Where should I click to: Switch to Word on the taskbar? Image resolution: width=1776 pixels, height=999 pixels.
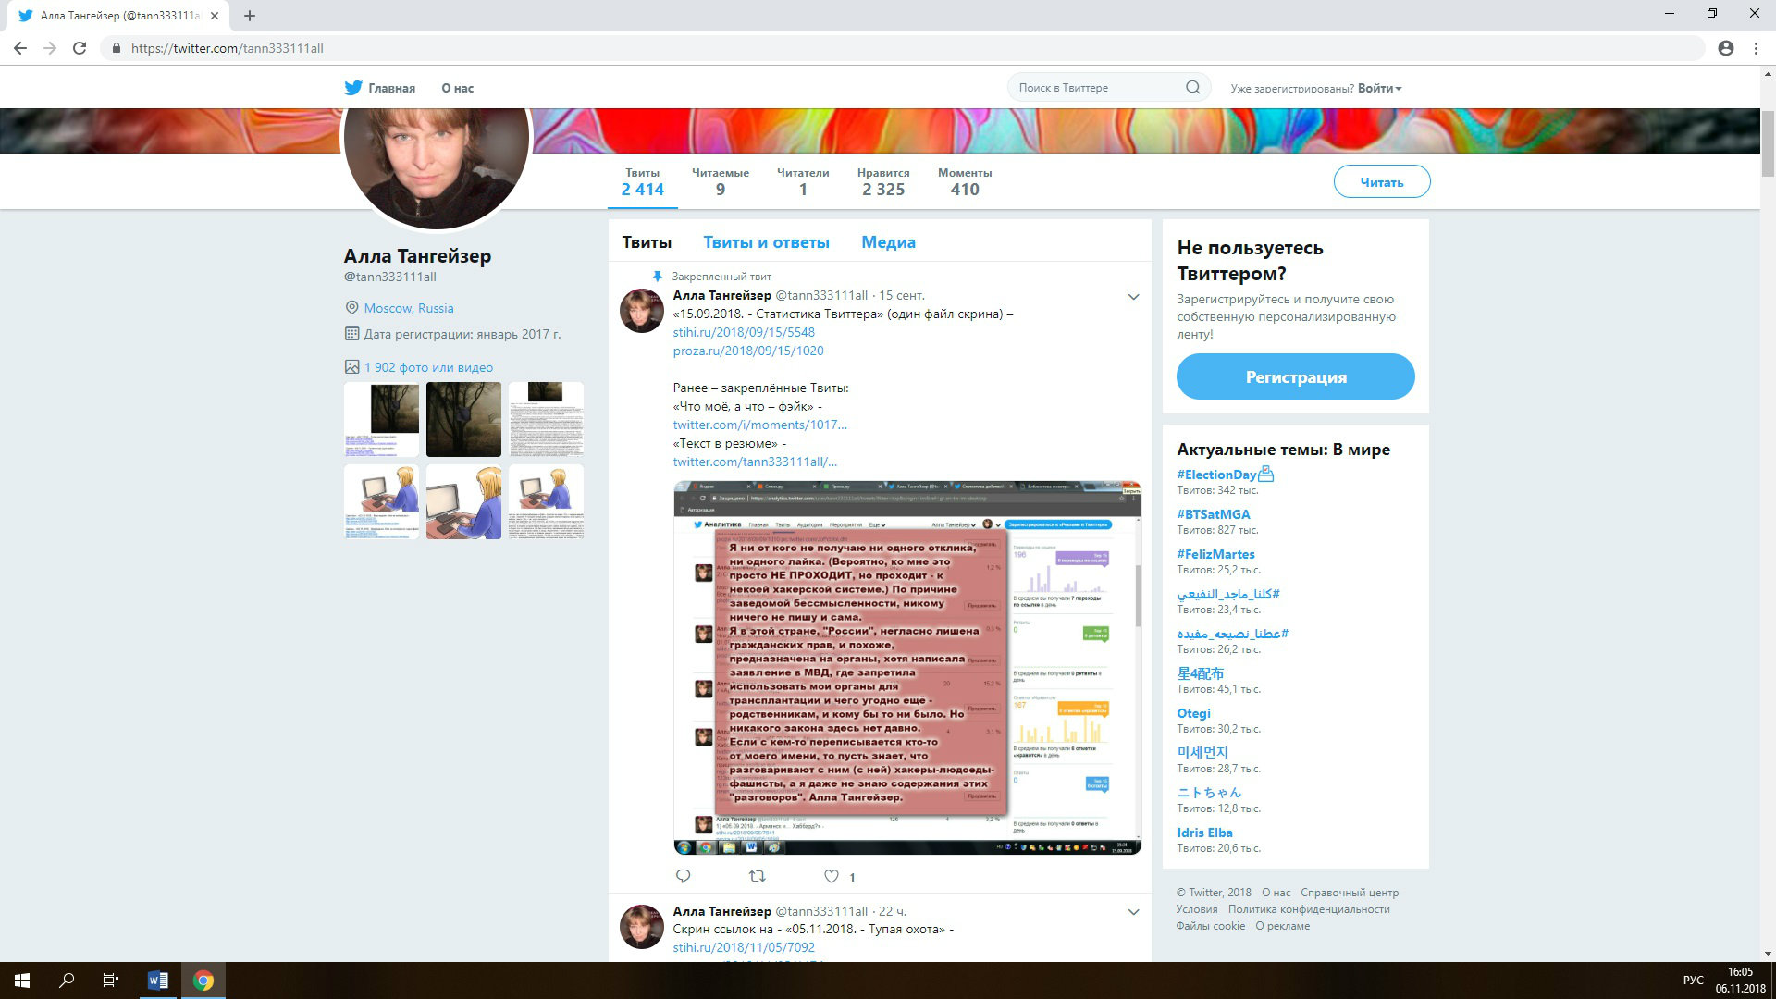[157, 980]
